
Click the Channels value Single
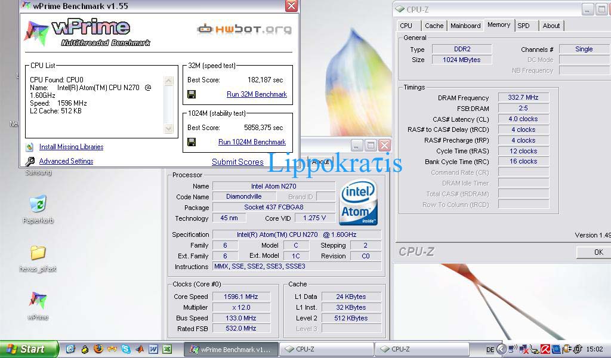click(x=584, y=49)
